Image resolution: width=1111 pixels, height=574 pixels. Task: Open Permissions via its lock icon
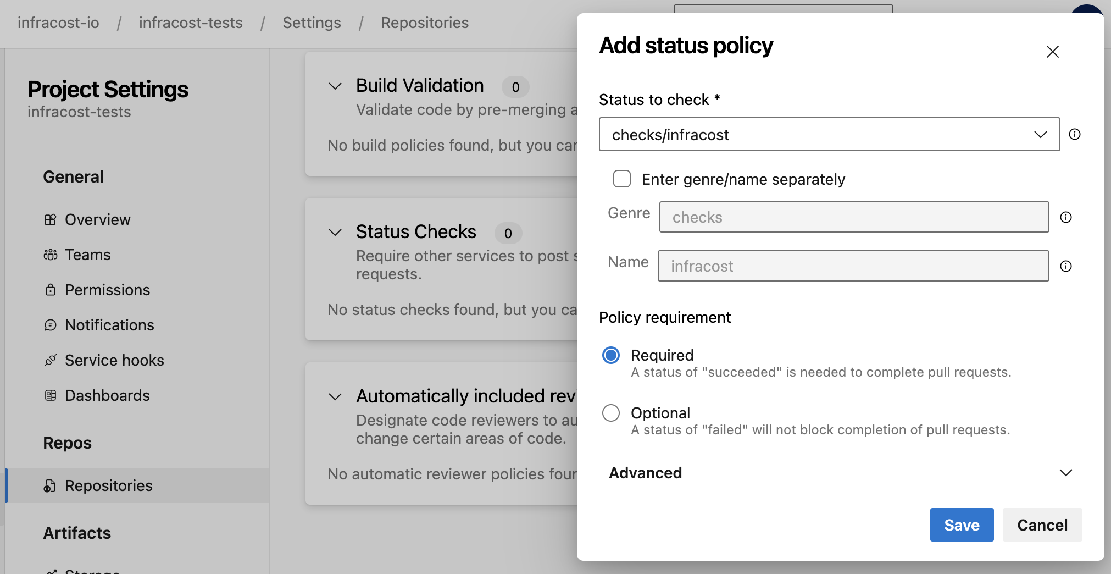(51, 289)
